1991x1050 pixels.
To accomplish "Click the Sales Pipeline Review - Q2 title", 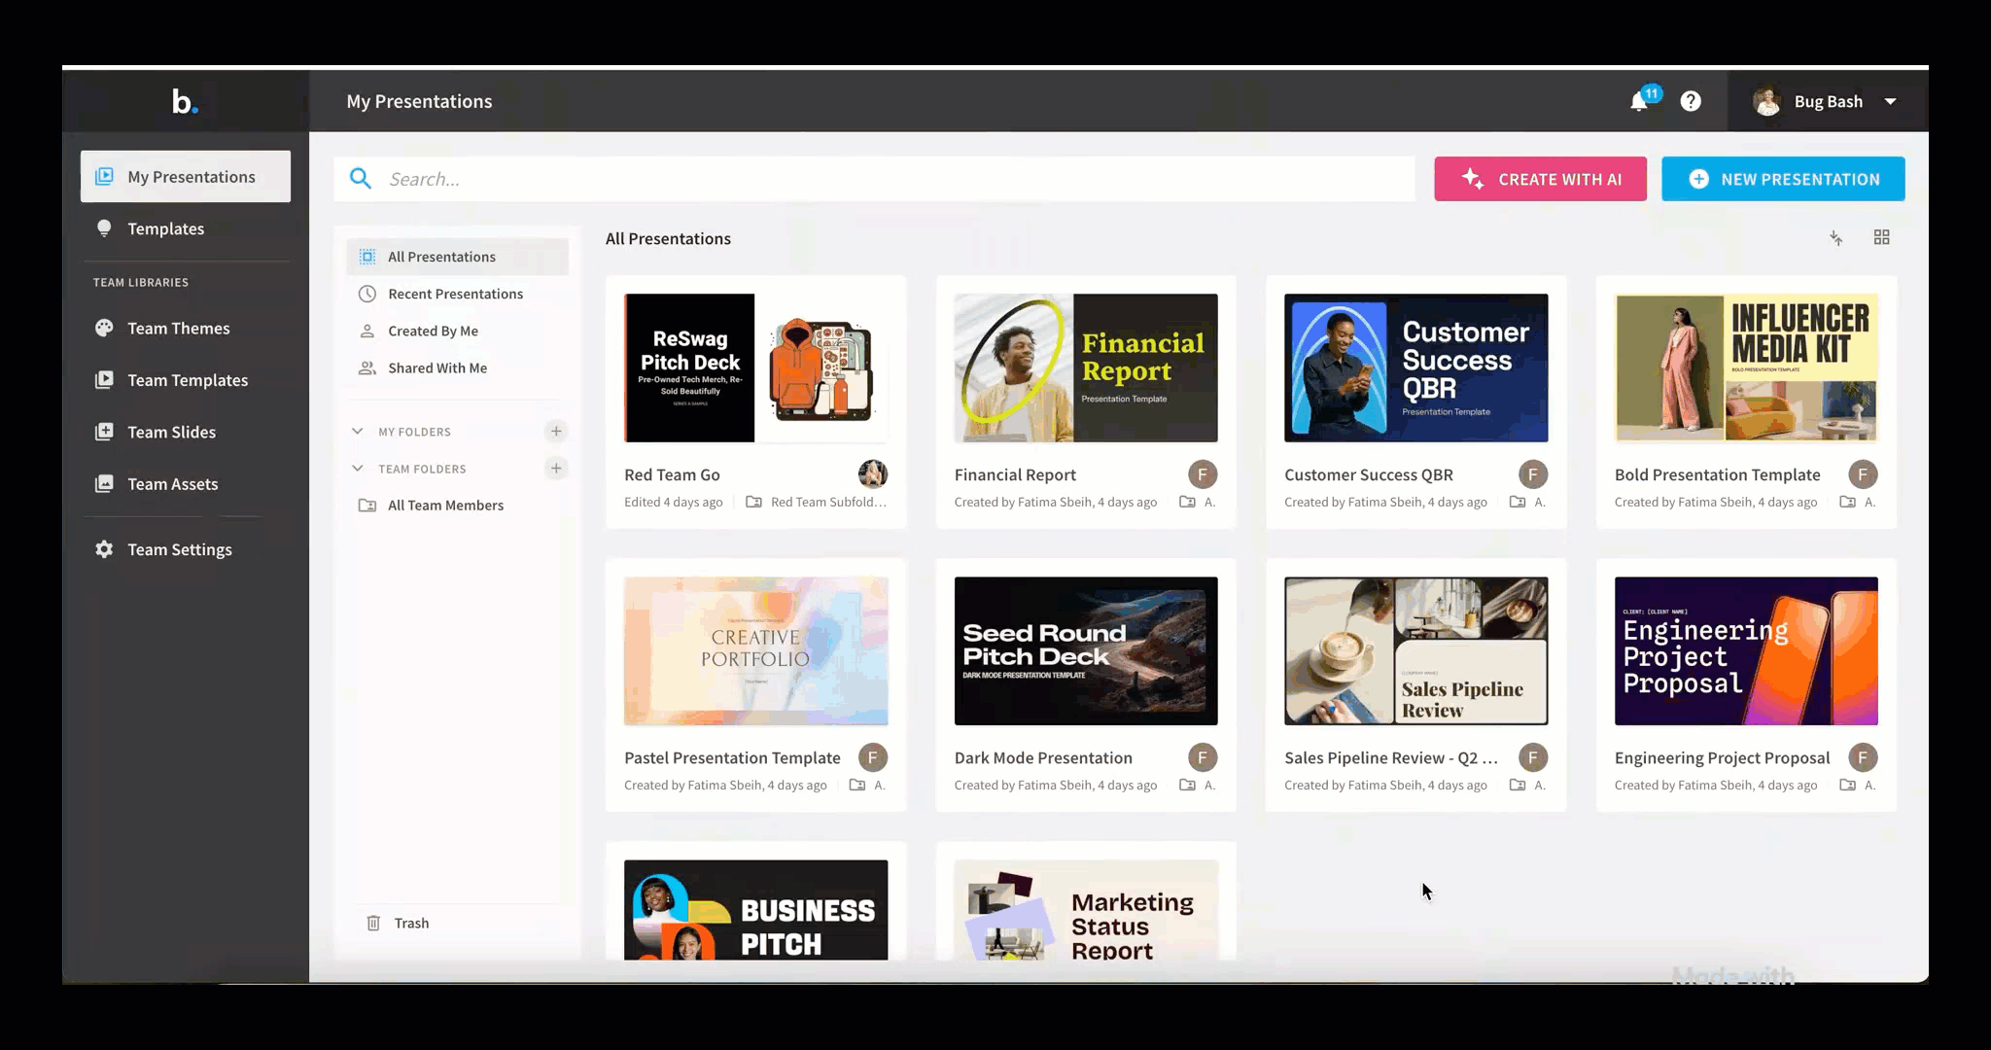I will coord(1391,757).
